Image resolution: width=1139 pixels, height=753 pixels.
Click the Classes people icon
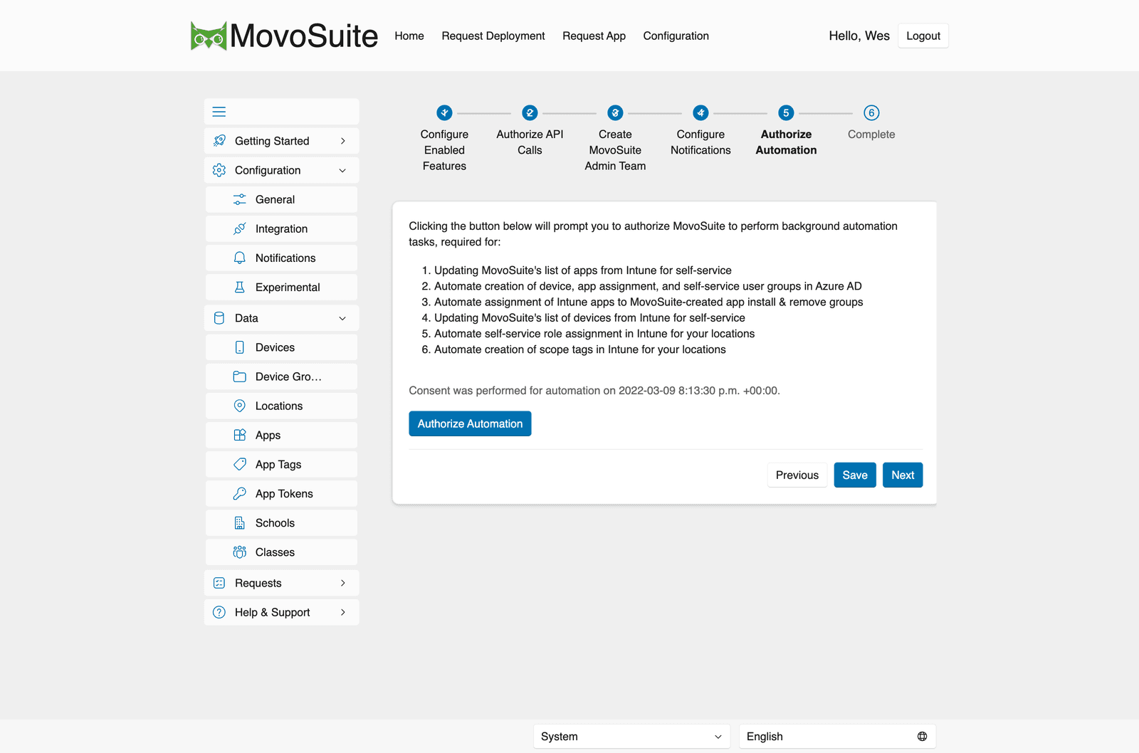coord(240,552)
